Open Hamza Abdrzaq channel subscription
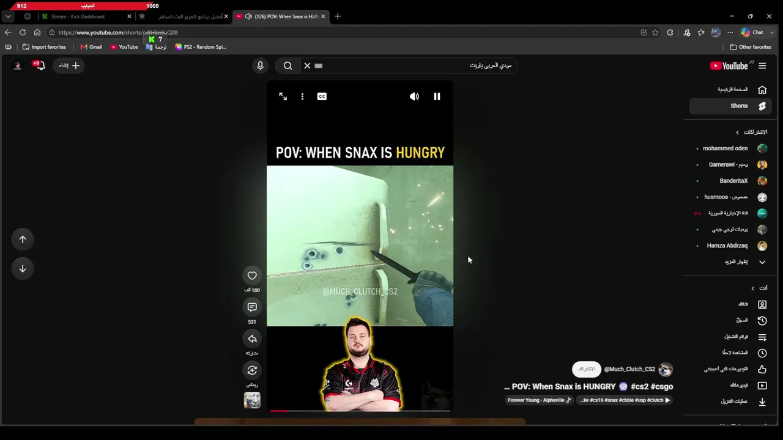The image size is (783, 440). [730, 246]
